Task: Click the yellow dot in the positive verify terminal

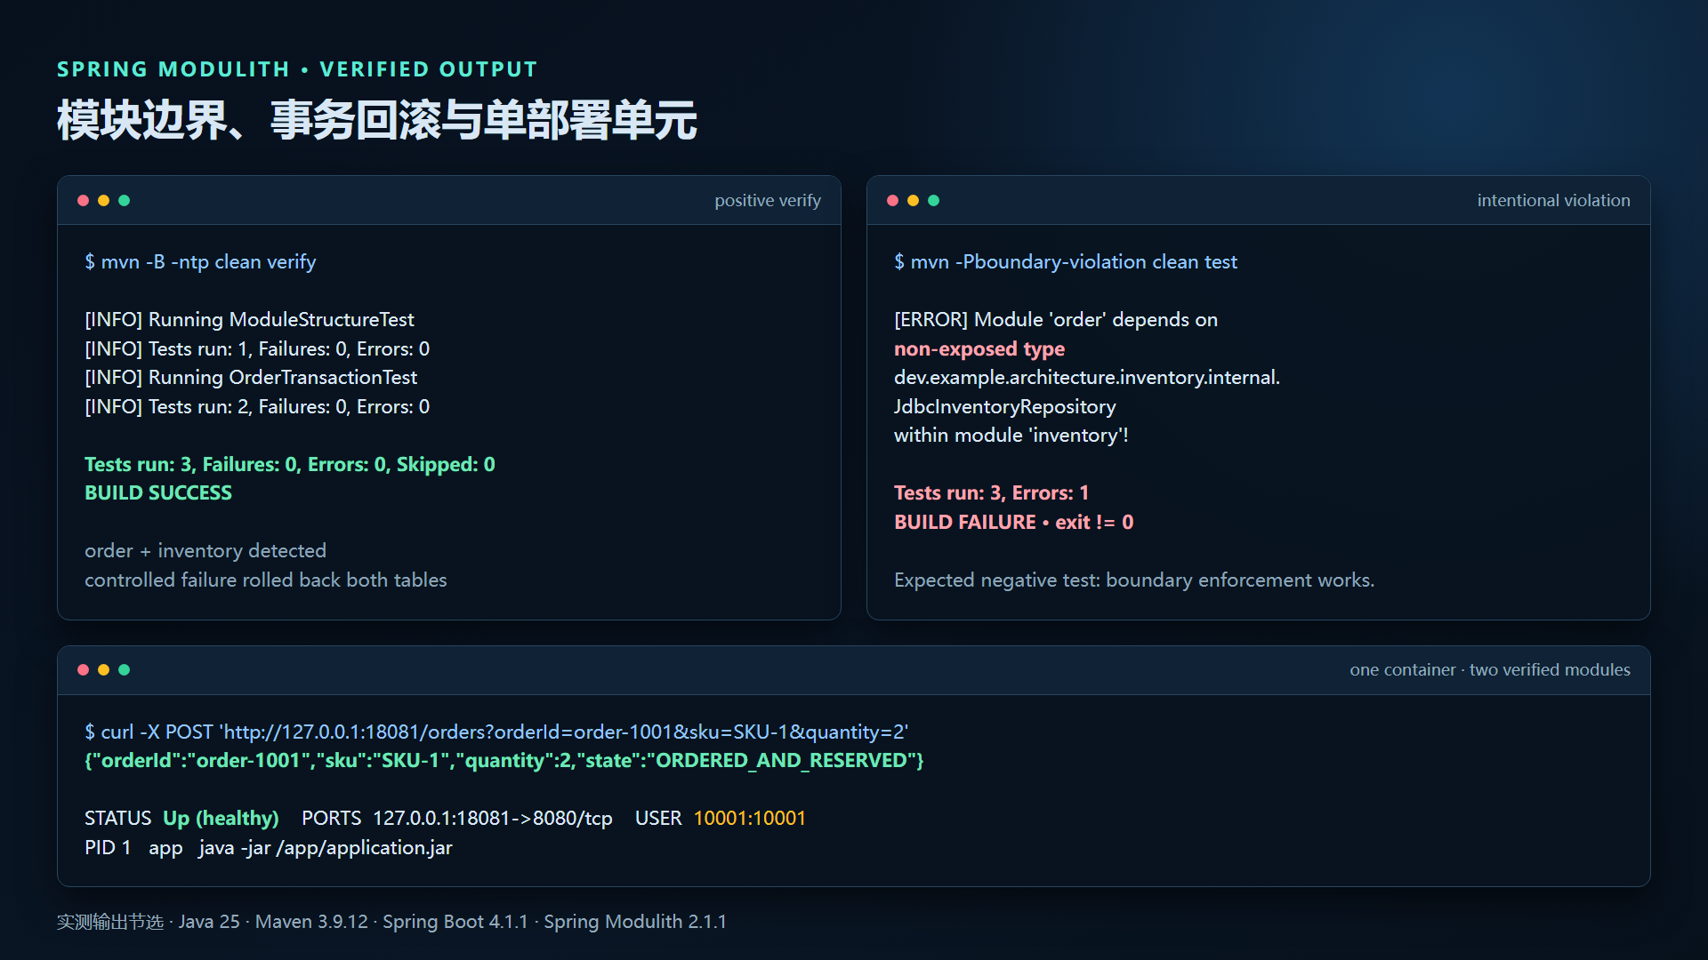Action: (103, 201)
